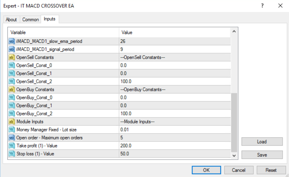Click the double icon beside OpenBuy_Const_1
This screenshot has width=289, height=177.
click(x=12, y=106)
